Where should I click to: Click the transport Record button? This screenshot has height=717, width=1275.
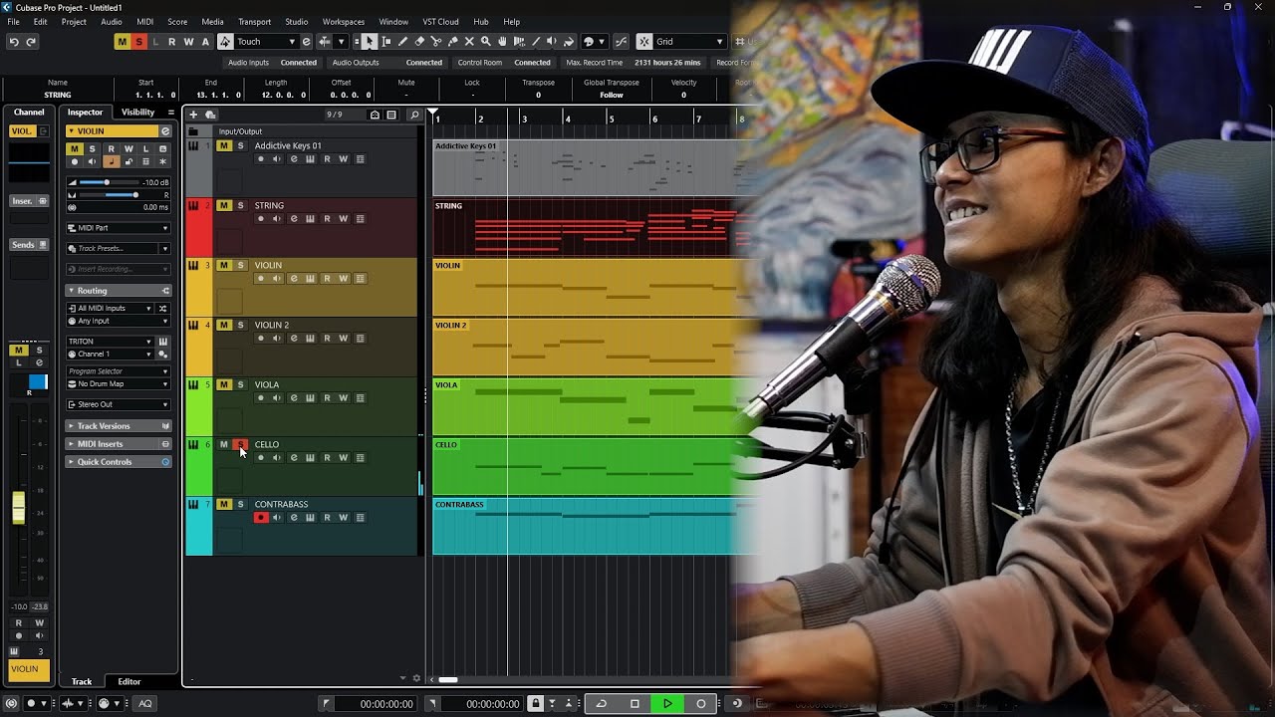700,703
